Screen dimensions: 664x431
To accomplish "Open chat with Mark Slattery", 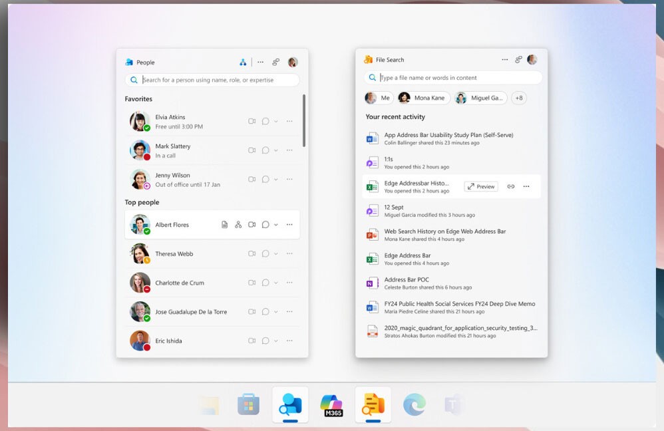I will pos(265,150).
